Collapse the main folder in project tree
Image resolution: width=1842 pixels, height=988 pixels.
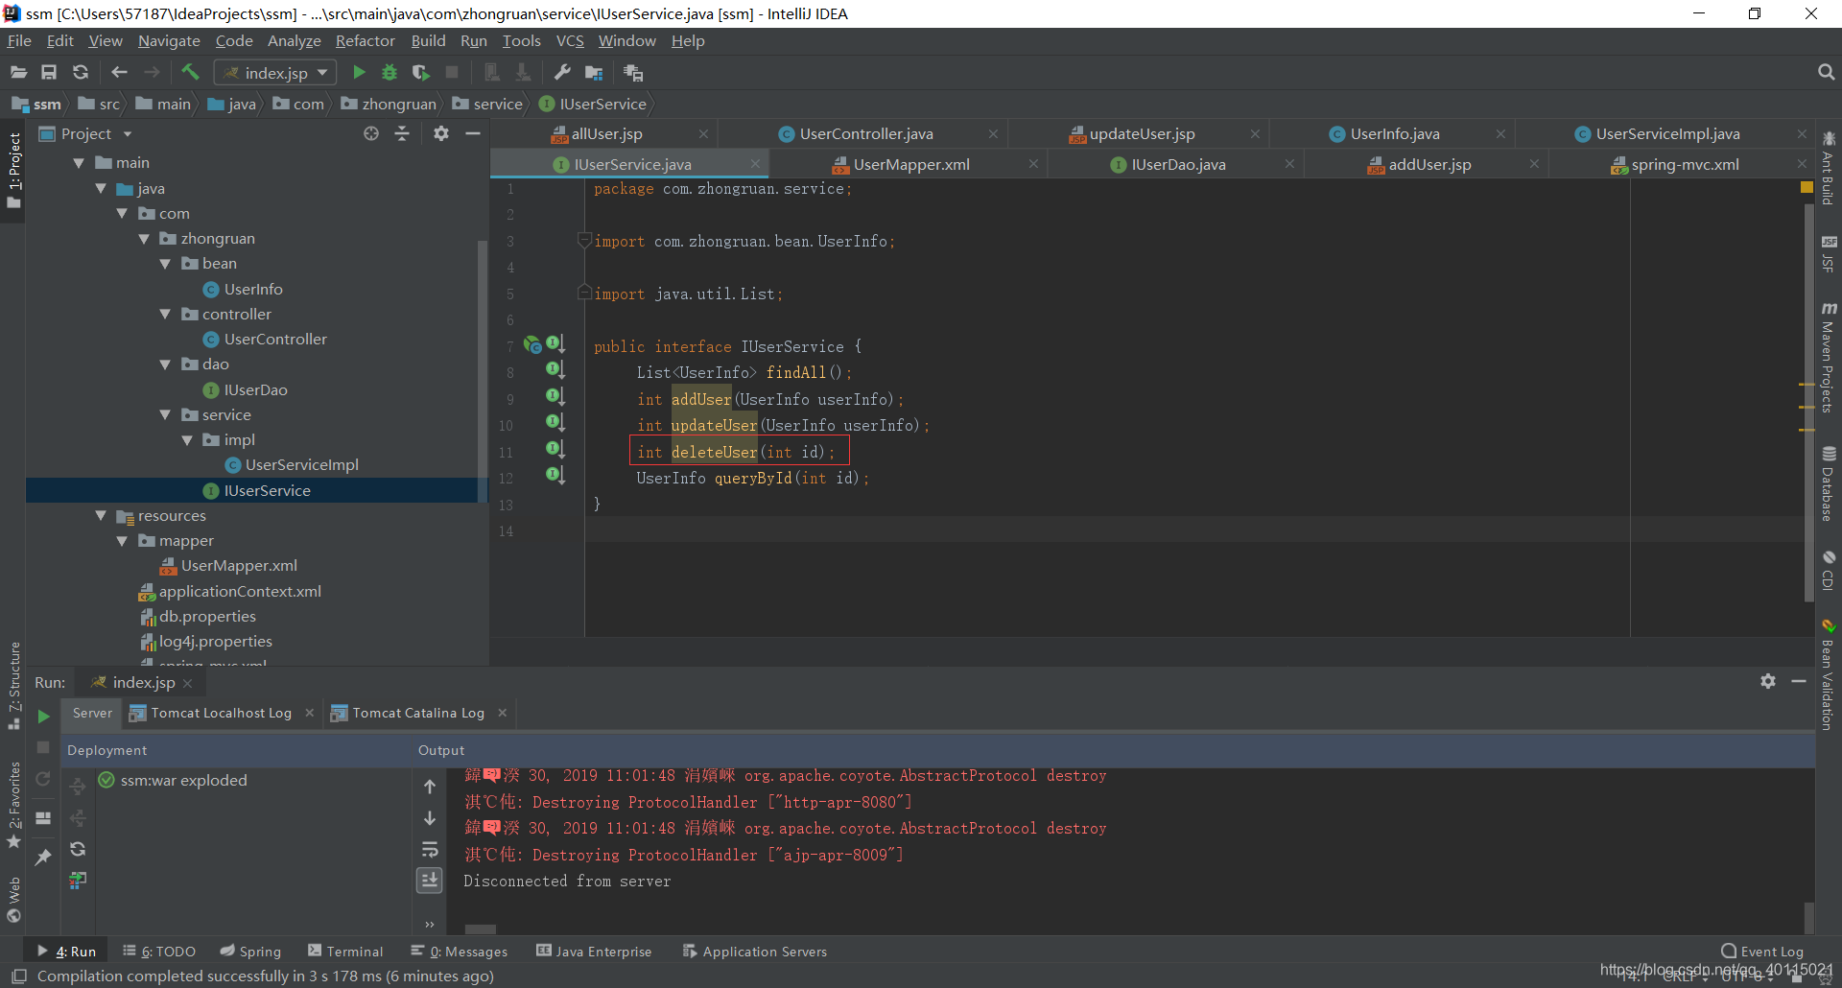pyautogui.click(x=79, y=164)
